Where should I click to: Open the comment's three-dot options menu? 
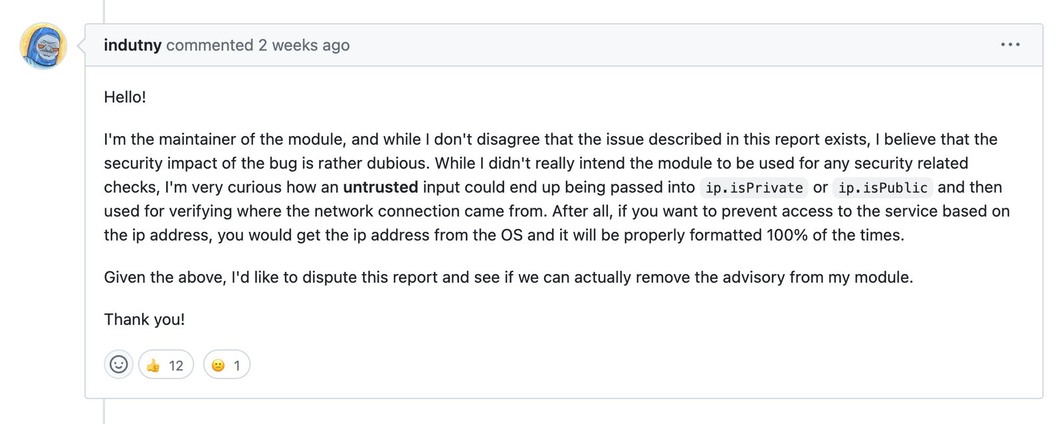point(1010,44)
